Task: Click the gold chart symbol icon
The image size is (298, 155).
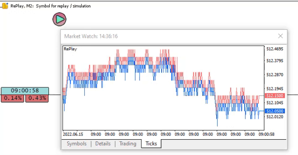Action: [x=5, y=6]
